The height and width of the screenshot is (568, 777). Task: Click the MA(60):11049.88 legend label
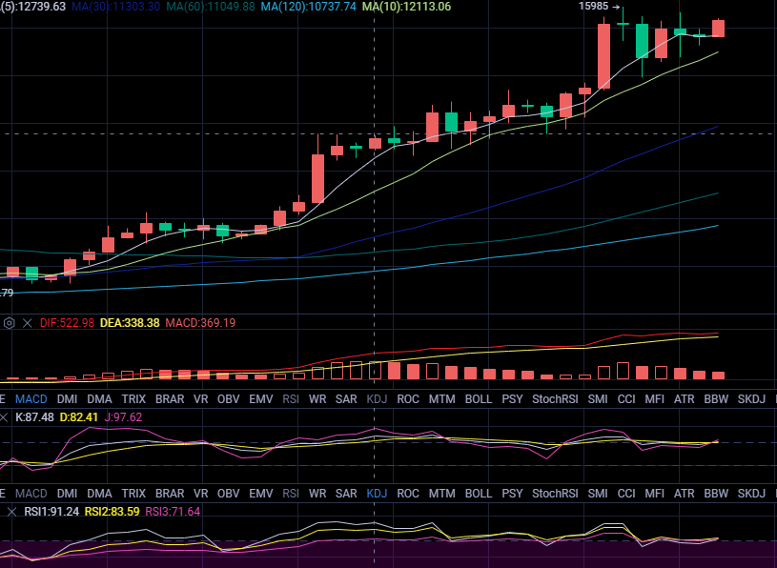pyautogui.click(x=211, y=7)
